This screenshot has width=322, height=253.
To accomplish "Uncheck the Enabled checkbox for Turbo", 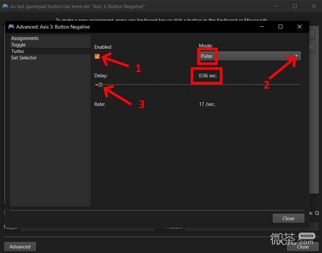I will tap(97, 57).
